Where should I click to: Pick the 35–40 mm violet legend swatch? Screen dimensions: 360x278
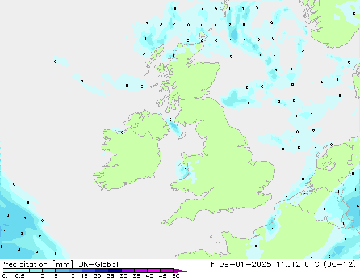tap(140, 271)
